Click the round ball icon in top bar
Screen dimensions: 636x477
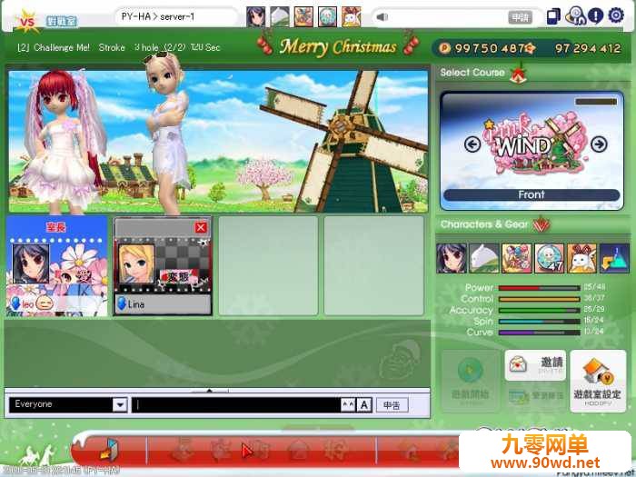coord(327,17)
